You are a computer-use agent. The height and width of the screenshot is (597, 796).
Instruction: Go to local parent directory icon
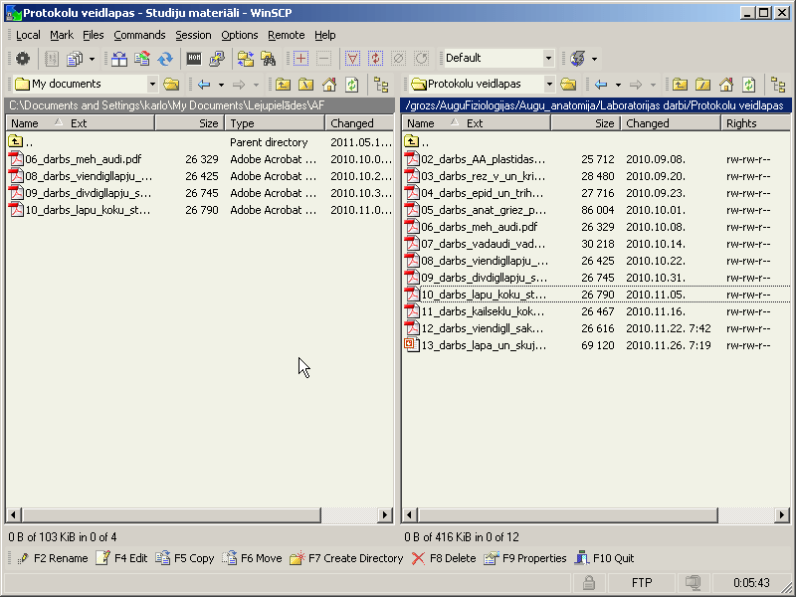(284, 85)
